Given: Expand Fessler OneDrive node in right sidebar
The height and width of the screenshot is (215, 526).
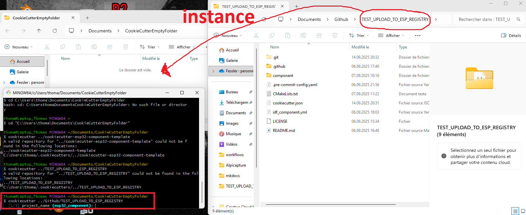Looking at the screenshot, I should coord(213,71).
